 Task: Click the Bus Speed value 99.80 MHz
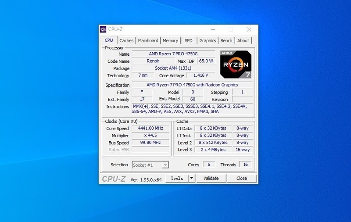[150, 143]
